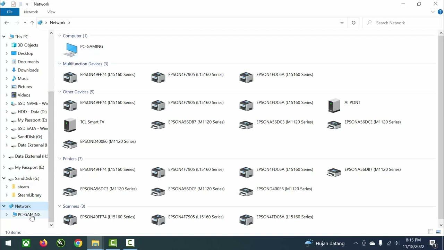Viewport: 444px width, 250px height.
Task: Open notification center in taskbar
Action: point(433,243)
